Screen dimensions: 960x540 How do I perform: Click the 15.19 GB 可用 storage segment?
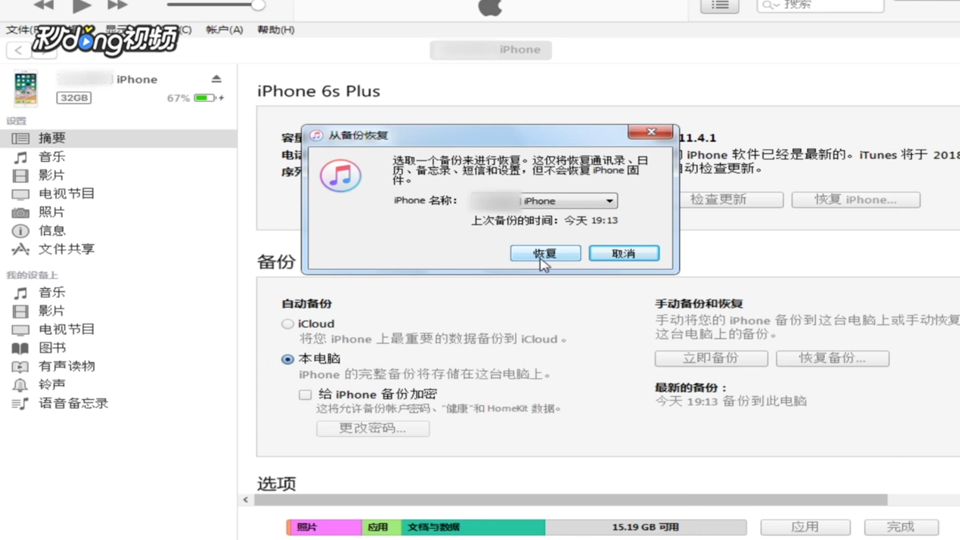(x=646, y=528)
